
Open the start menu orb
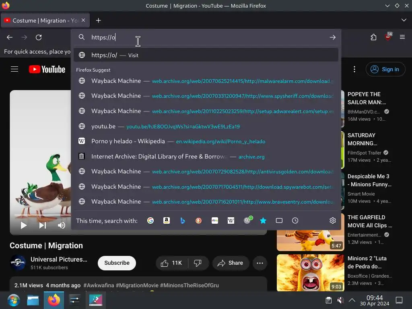pos(13,300)
